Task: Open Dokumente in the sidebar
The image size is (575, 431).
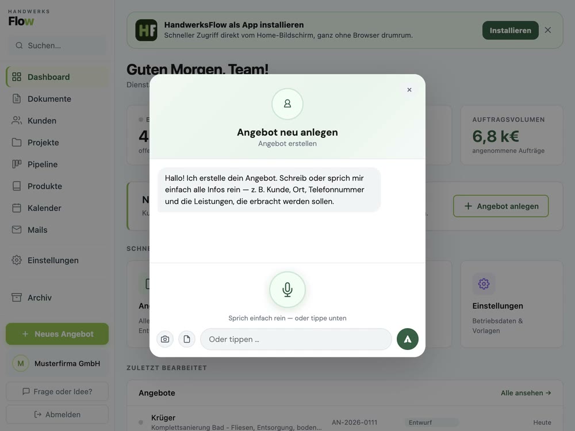Action: point(57,99)
